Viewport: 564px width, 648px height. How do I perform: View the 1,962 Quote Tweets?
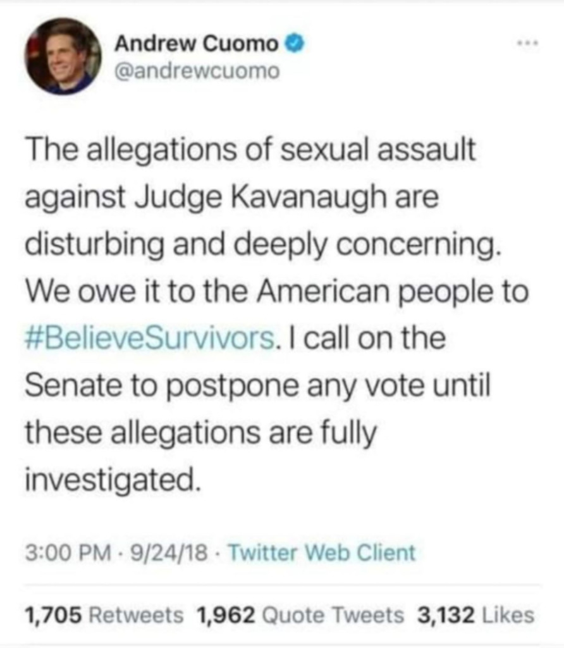pyautogui.click(x=300, y=614)
